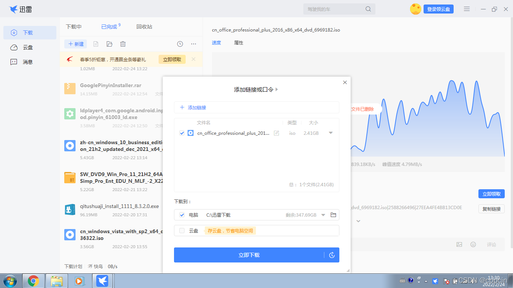513x288 pixels.
Task: Click the trash delete icon in toolbar
Action: 123,44
